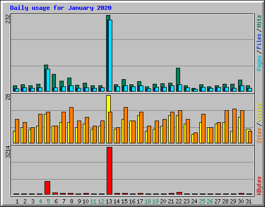Click the orange sites bar for day 15

pyautogui.click(x=126, y=125)
